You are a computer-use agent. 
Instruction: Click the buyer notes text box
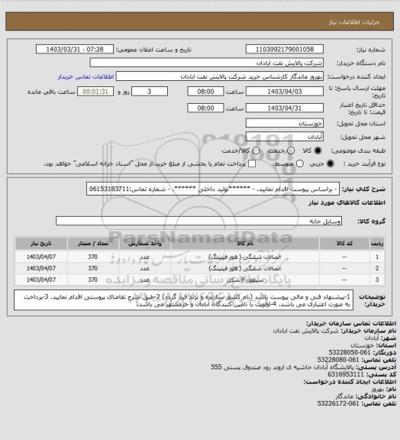click(x=183, y=300)
